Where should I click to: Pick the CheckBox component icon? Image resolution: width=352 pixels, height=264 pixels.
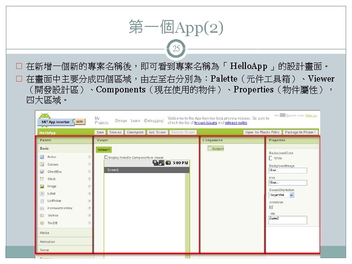[x=42, y=172]
